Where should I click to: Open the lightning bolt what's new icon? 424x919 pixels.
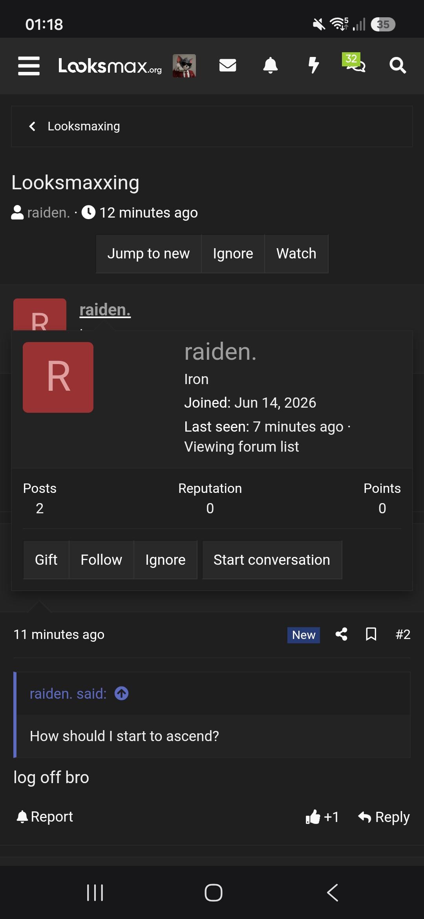click(x=313, y=65)
